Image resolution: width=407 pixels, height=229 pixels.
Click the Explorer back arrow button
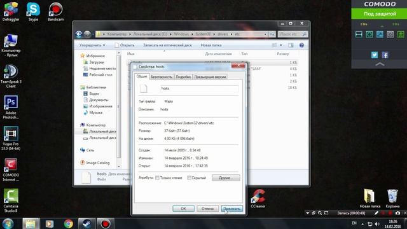point(79,34)
